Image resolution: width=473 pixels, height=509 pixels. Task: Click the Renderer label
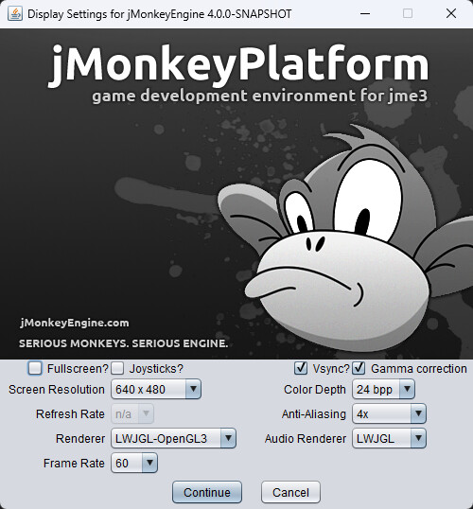pos(80,439)
